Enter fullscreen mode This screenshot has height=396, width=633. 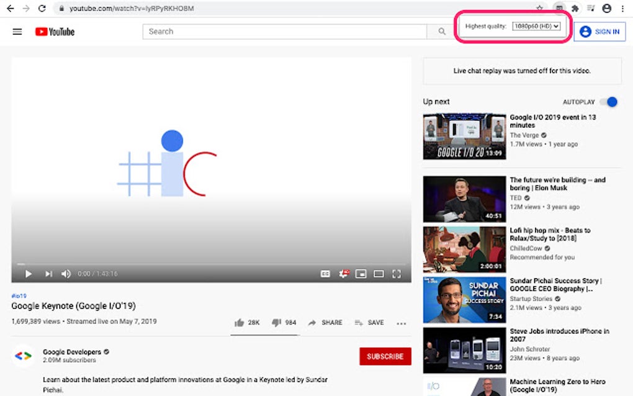[397, 273]
